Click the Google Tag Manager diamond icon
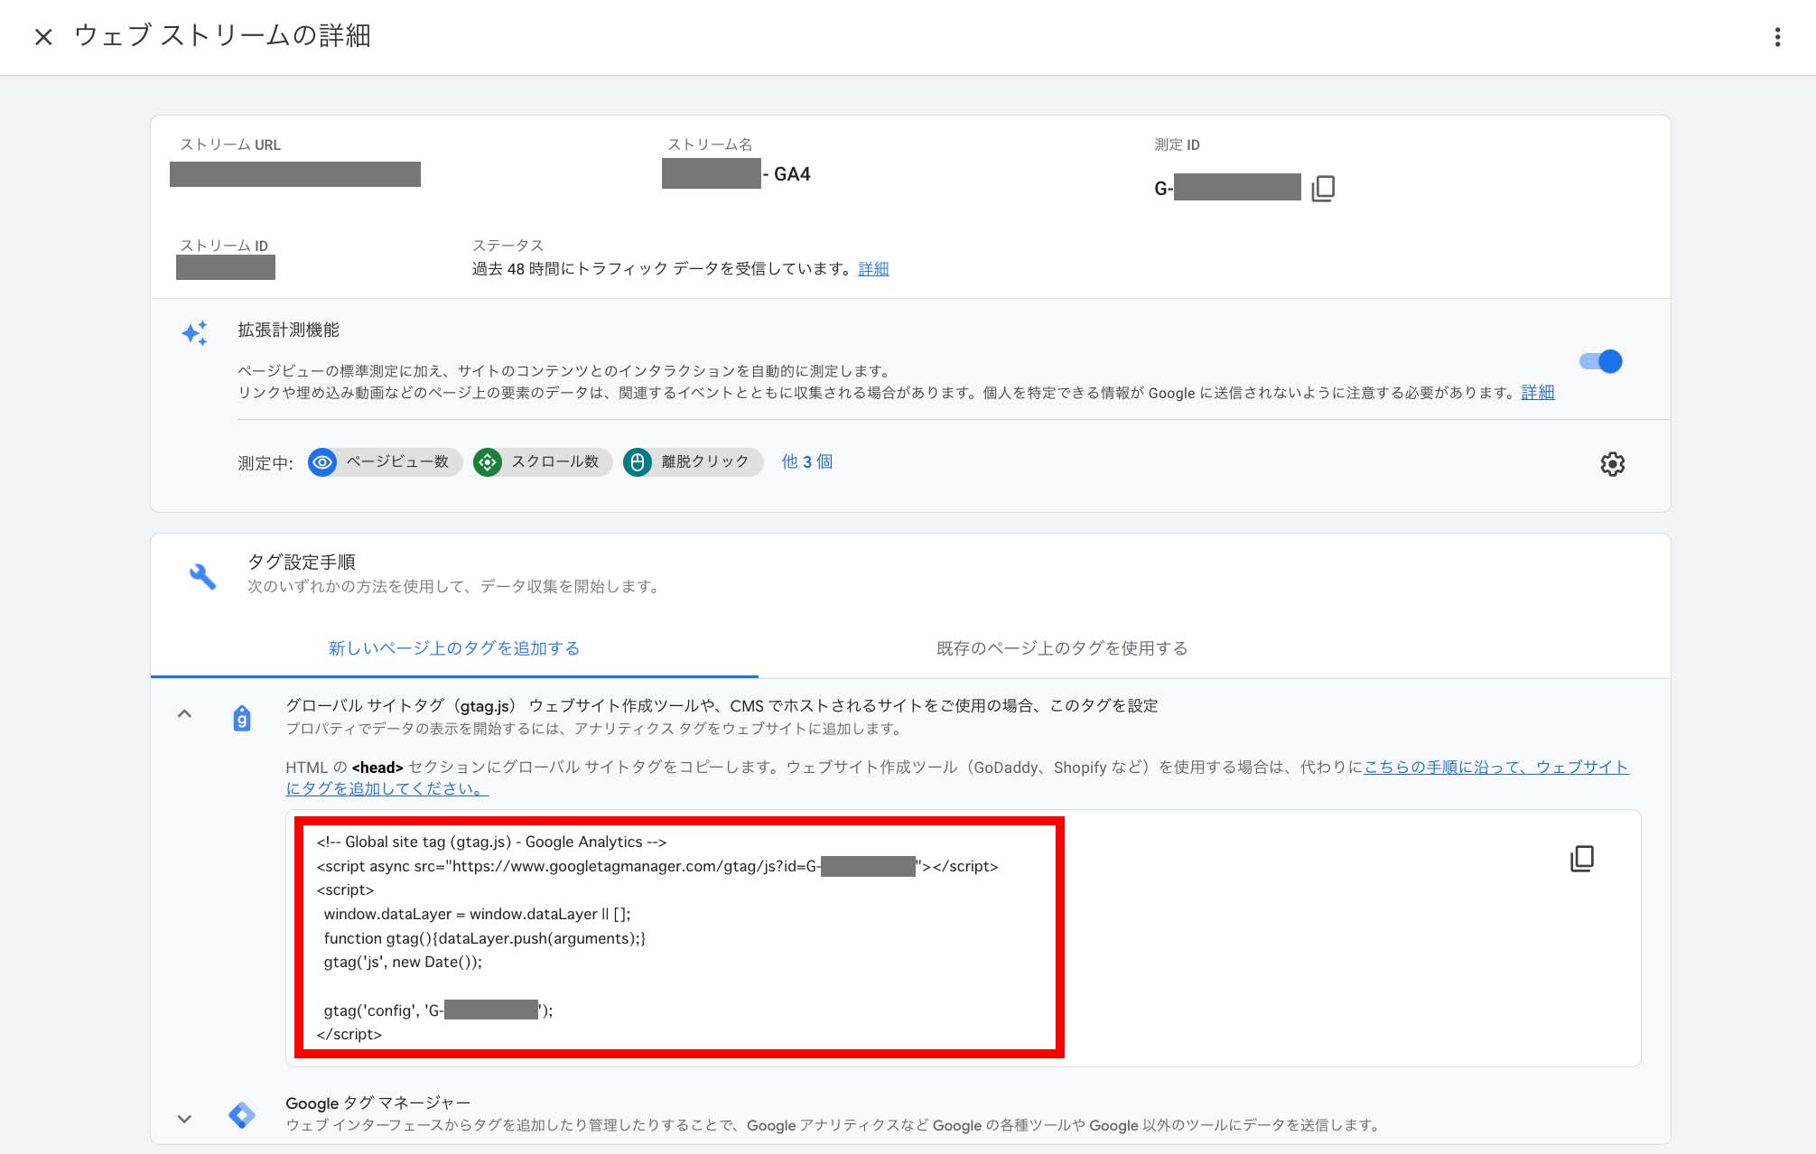Viewport: 1816px width, 1154px height. (242, 1115)
